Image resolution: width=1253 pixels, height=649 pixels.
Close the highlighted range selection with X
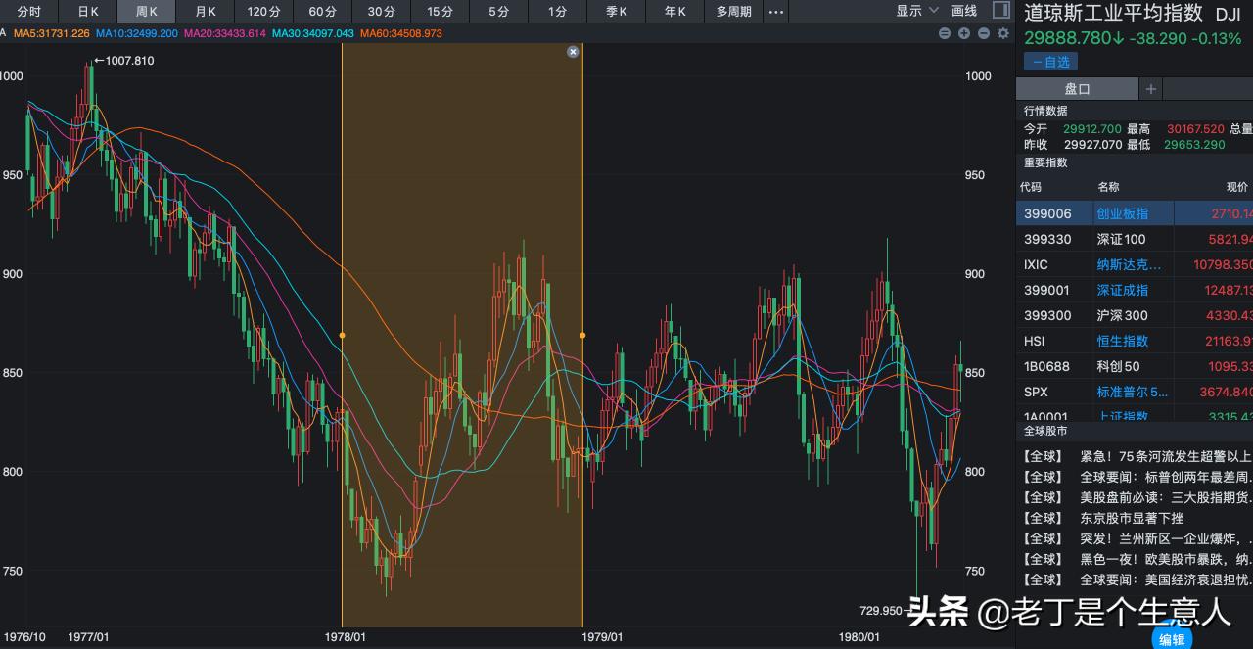tap(573, 52)
